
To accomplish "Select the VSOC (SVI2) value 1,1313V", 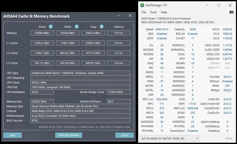I will coord(227,45).
